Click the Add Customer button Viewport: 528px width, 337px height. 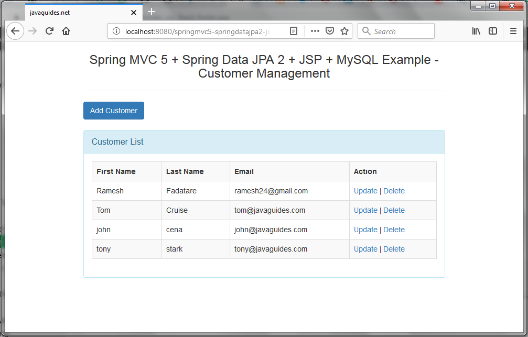pyautogui.click(x=114, y=111)
